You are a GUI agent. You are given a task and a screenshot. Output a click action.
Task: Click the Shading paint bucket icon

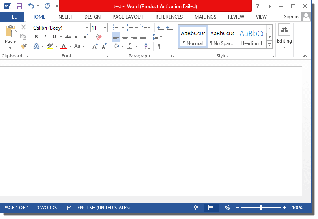pos(116,46)
